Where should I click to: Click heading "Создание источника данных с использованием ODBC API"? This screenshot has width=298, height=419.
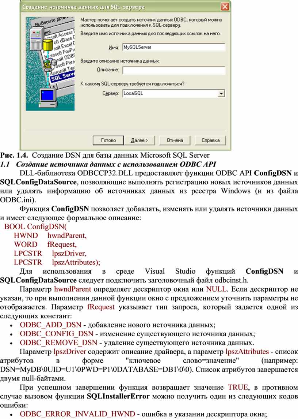pos(116,164)
